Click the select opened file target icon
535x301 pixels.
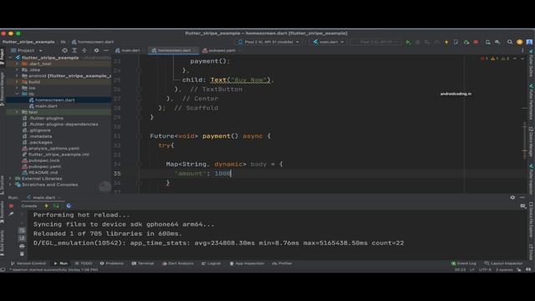tap(65, 50)
